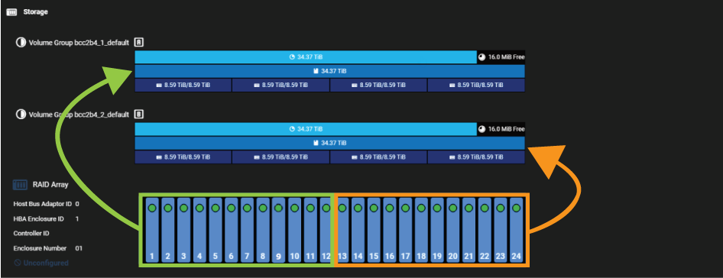Click the 34.37 TiB usage bar of group A
723x278 pixels.
pos(306,57)
